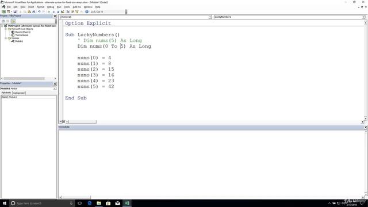Close the Immediate window
The image size is (368, 207).
[x=366, y=127]
